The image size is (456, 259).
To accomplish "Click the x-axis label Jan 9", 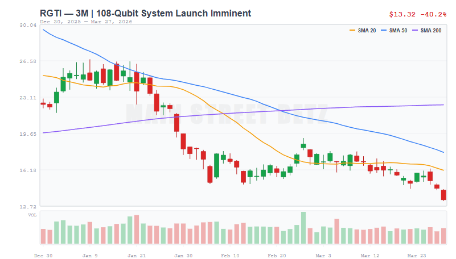I will (x=90, y=256).
